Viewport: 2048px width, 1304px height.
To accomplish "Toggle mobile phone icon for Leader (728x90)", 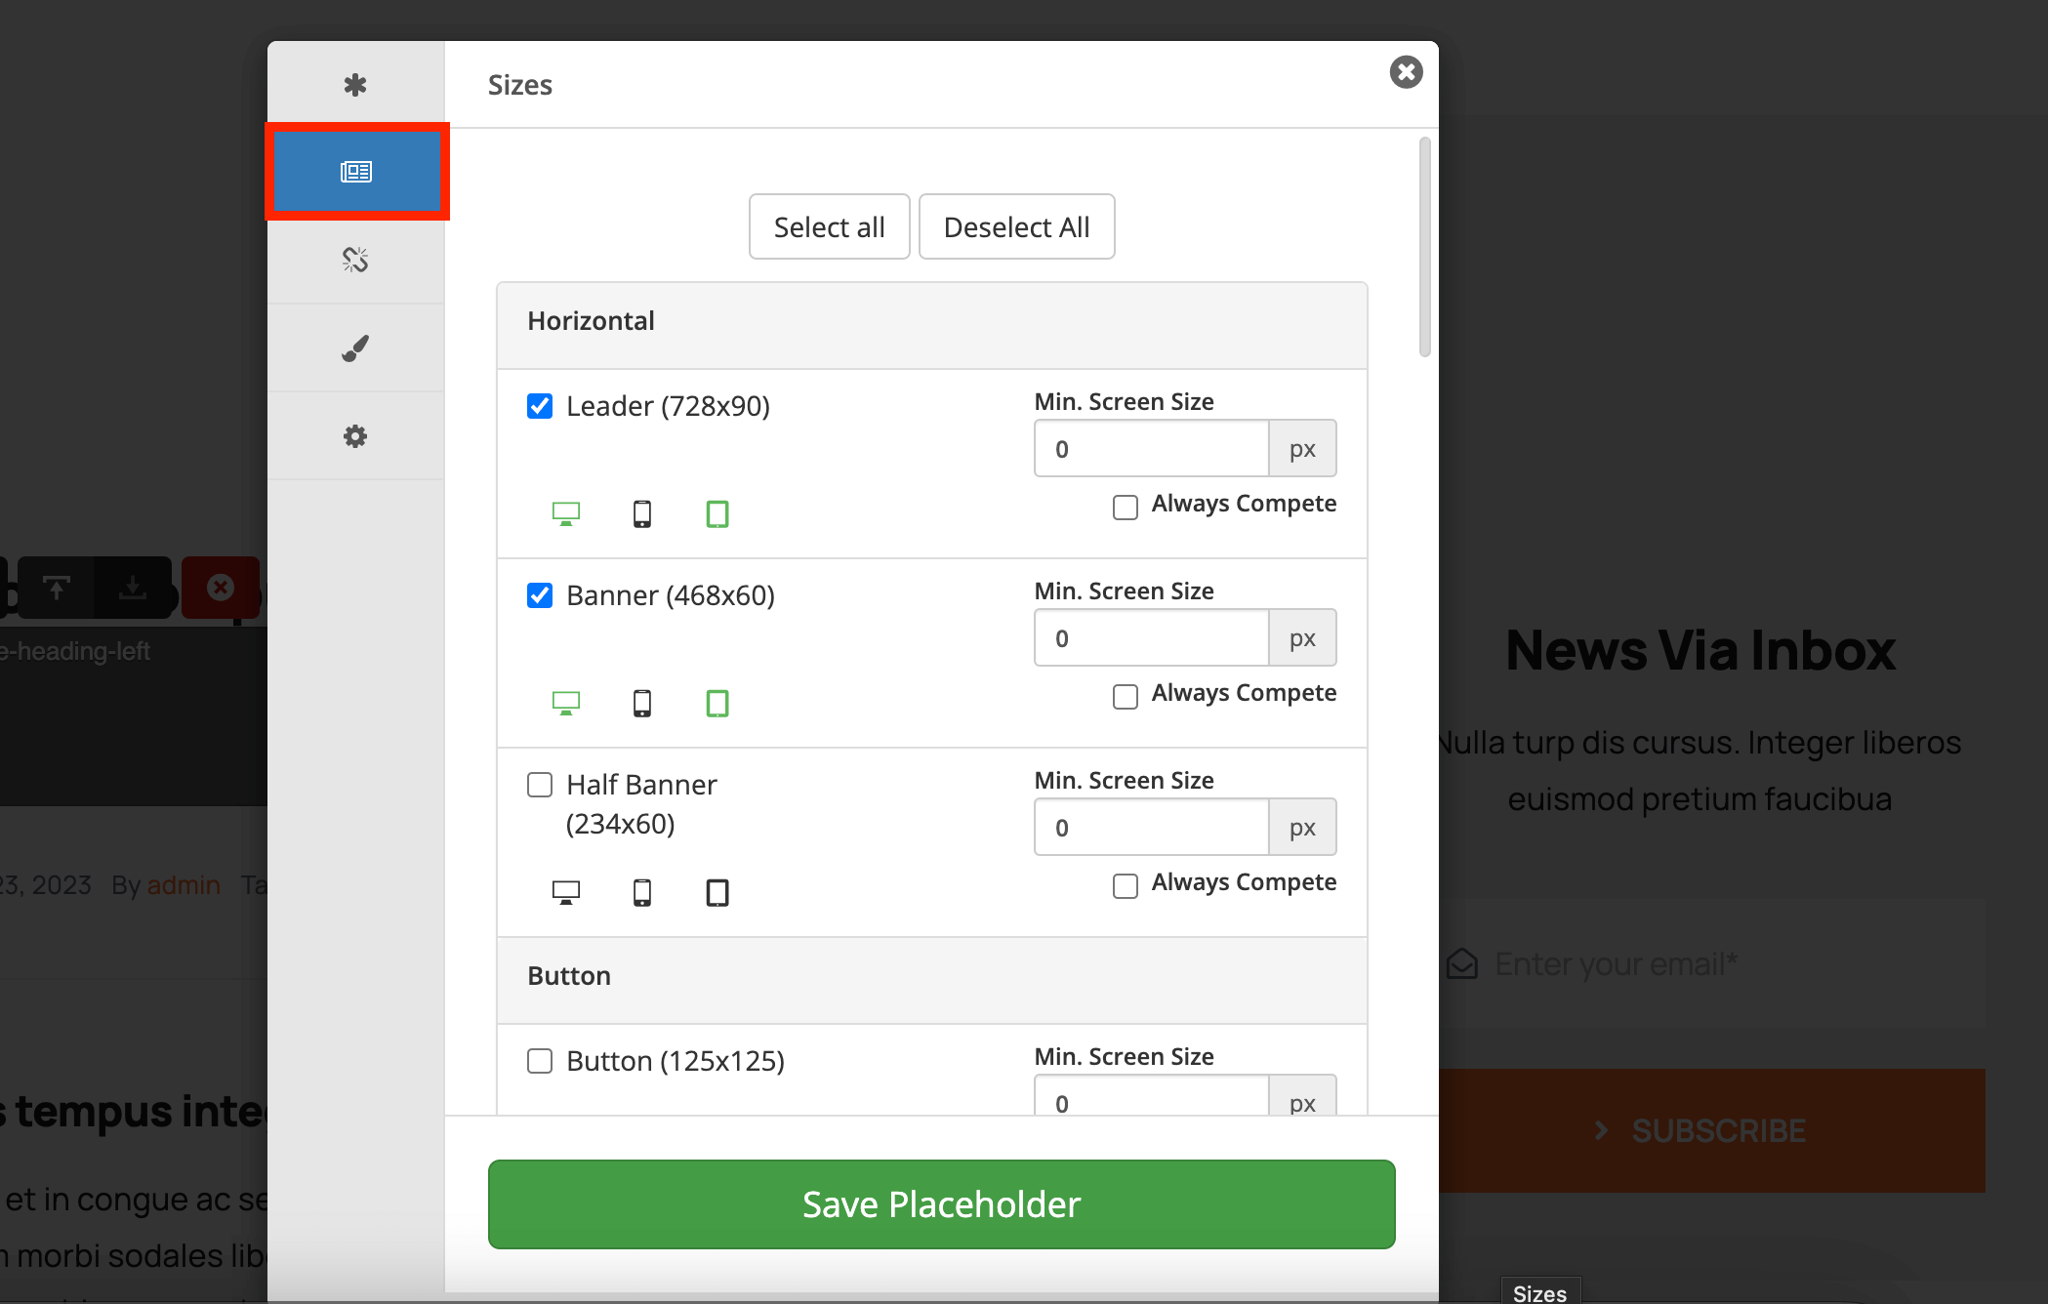I will pyautogui.click(x=642, y=513).
